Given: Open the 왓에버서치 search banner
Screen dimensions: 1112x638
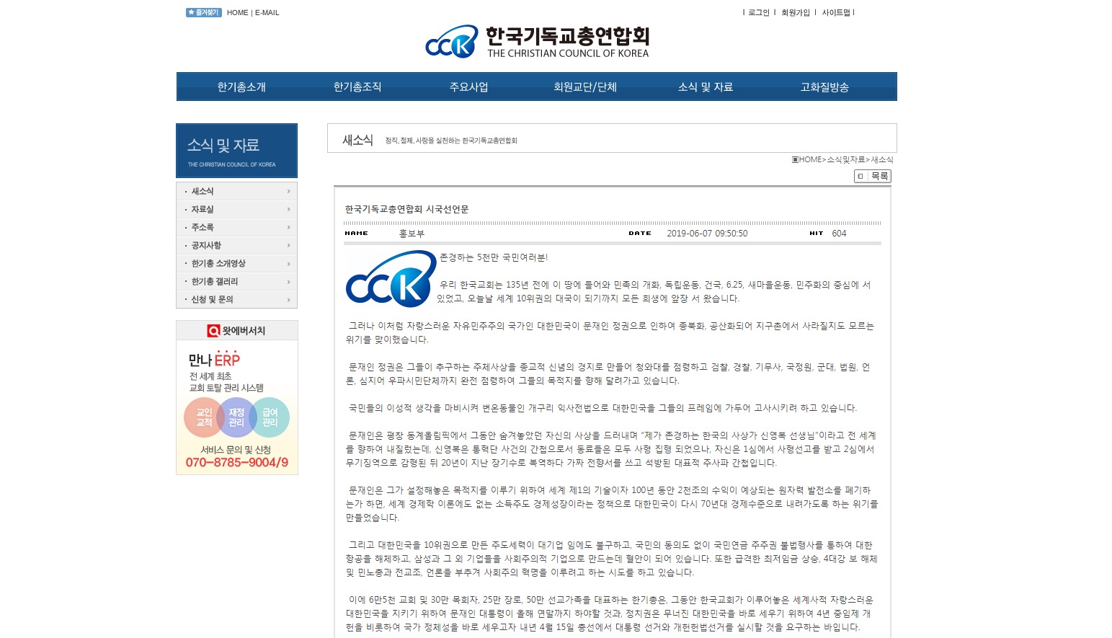Looking at the screenshot, I should point(236,331).
